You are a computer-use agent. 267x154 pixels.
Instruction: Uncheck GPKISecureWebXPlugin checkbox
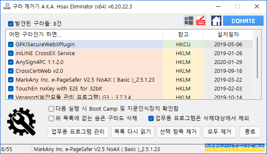point(11,45)
